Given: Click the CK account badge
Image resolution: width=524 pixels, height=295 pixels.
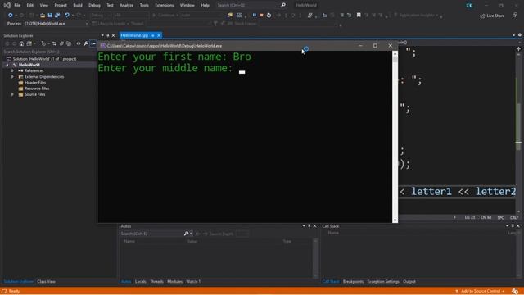Looking at the screenshot, I should tap(469, 6).
